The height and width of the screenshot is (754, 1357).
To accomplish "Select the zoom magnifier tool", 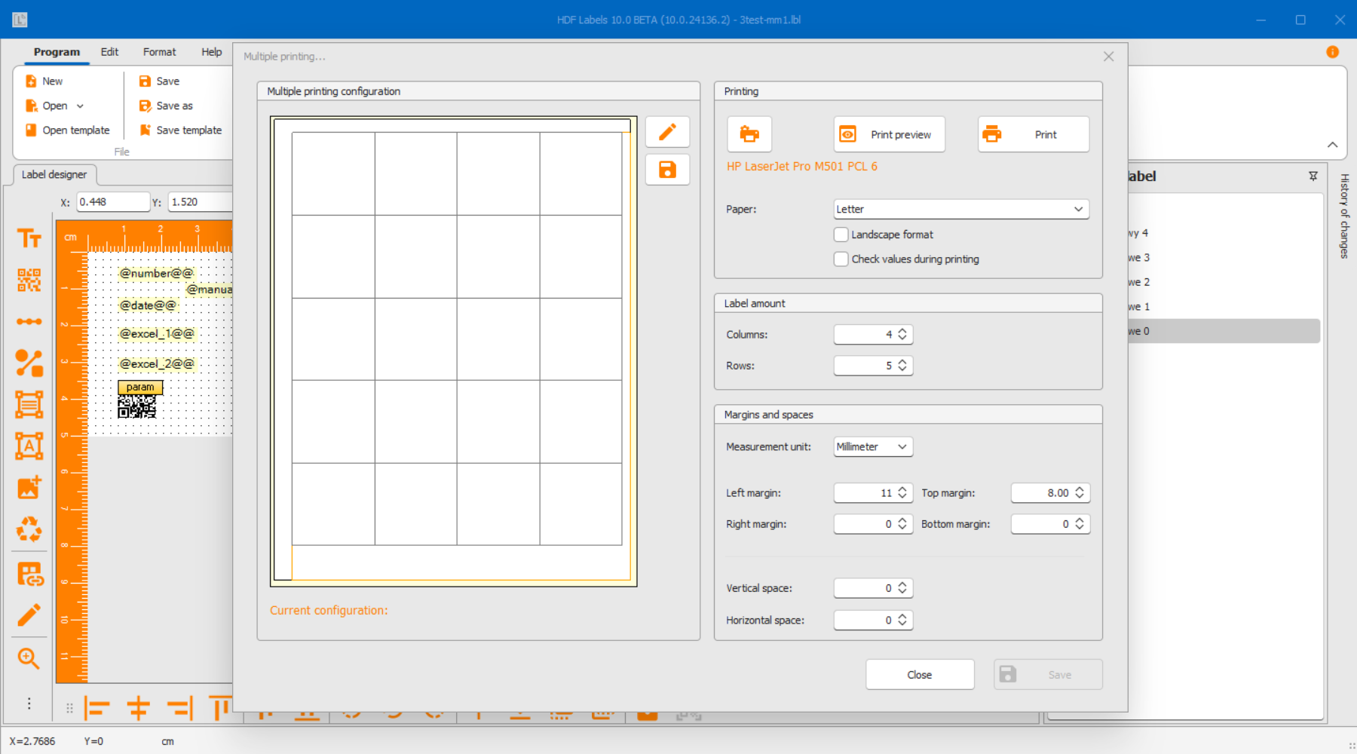I will [x=29, y=658].
